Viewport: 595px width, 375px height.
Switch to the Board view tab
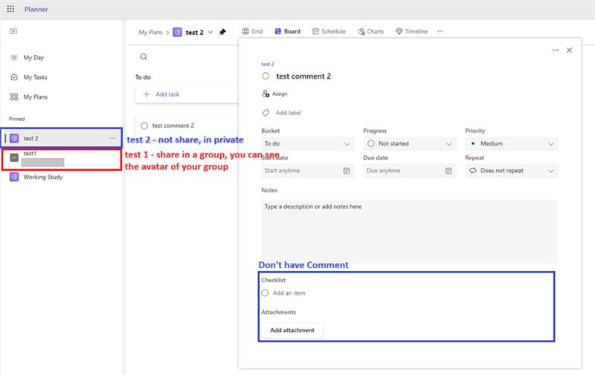pos(288,31)
